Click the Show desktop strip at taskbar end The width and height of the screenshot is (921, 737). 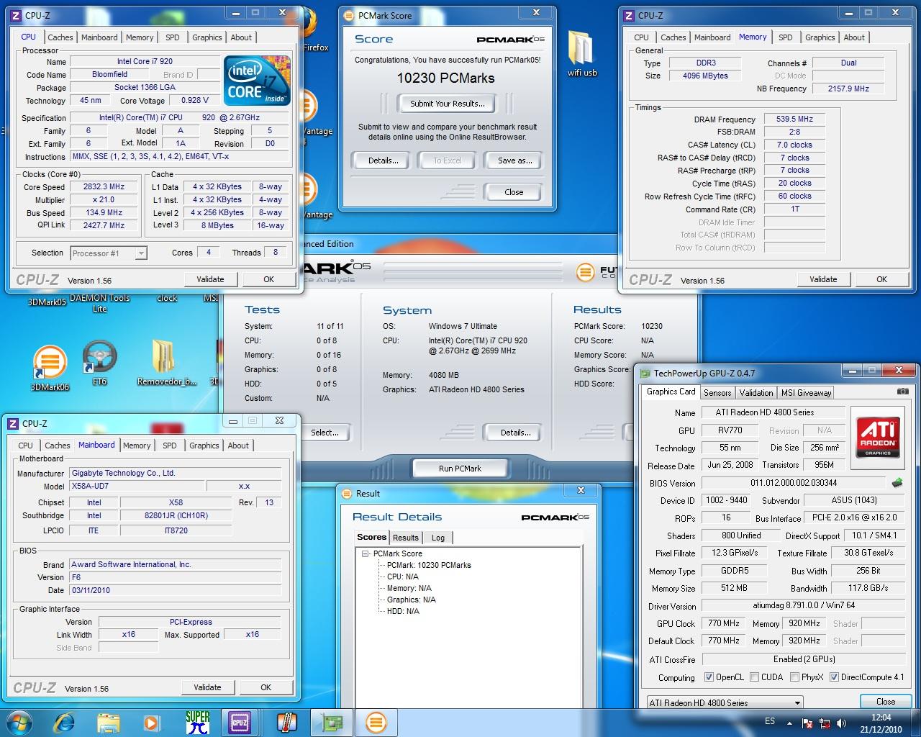tap(915, 723)
